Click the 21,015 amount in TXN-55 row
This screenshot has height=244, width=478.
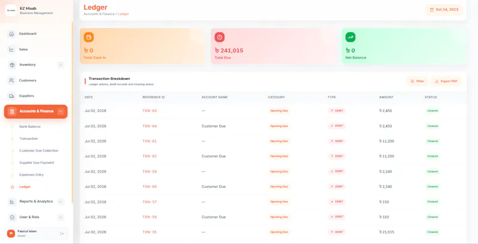387,232
